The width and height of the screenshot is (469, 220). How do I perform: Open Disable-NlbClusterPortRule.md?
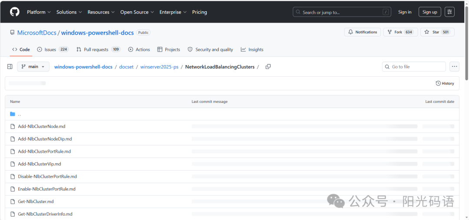(x=47, y=177)
